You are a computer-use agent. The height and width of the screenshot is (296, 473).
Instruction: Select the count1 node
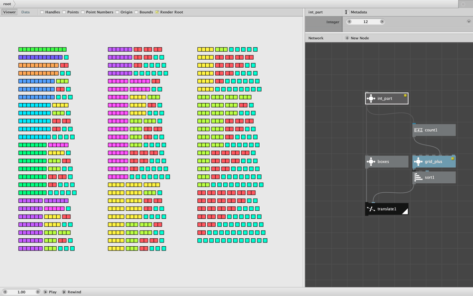click(x=434, y=130)
